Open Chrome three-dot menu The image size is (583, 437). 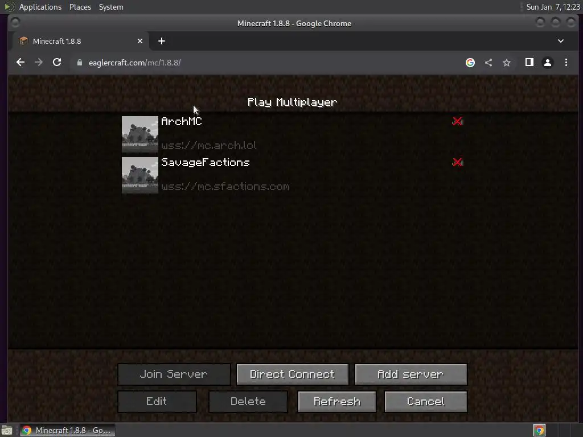click(x=566, y=63)
